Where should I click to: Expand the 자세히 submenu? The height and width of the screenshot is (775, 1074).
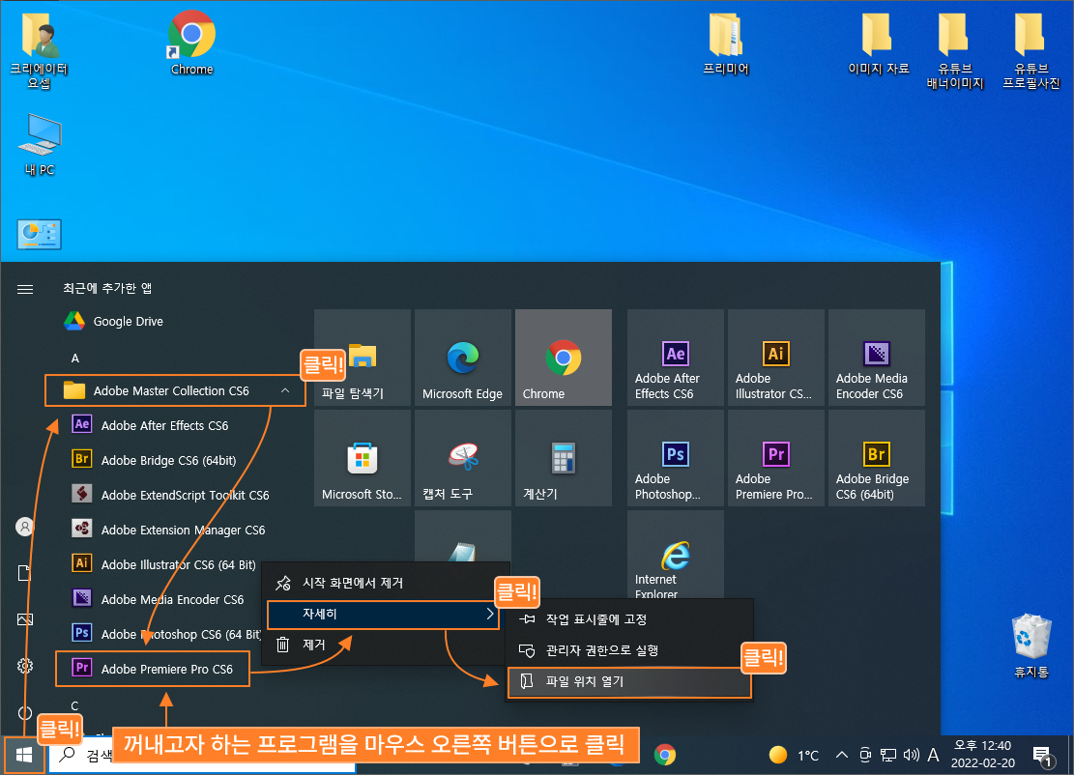pos(383,615)
